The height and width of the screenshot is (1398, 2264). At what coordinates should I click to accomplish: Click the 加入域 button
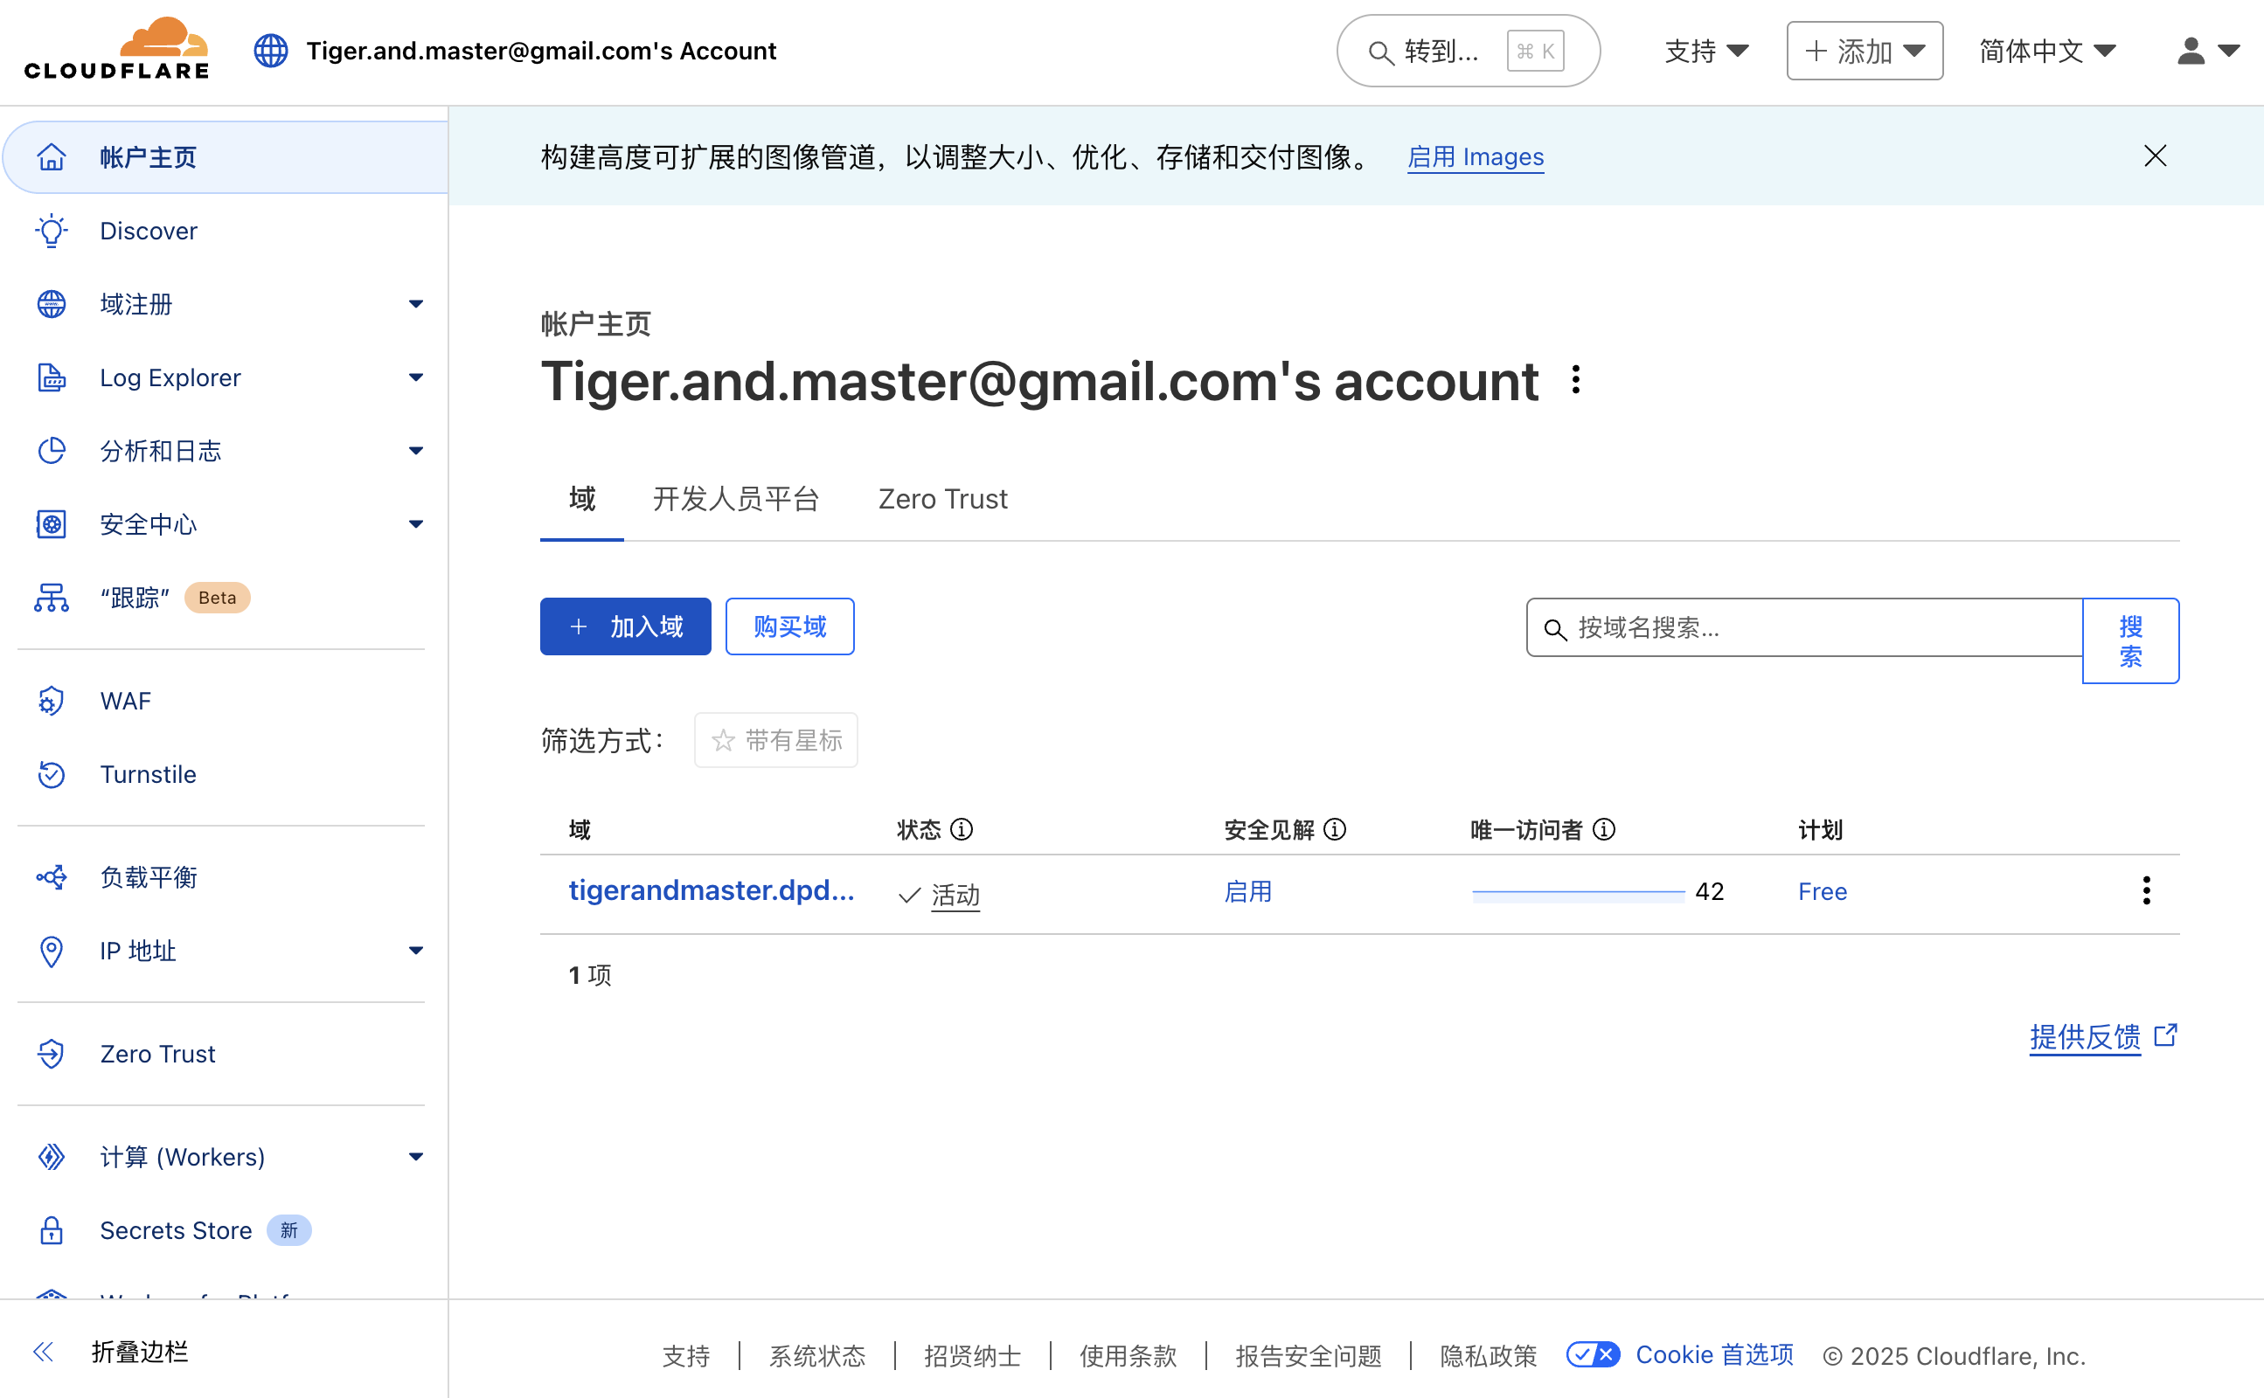(x=625, y=626)
